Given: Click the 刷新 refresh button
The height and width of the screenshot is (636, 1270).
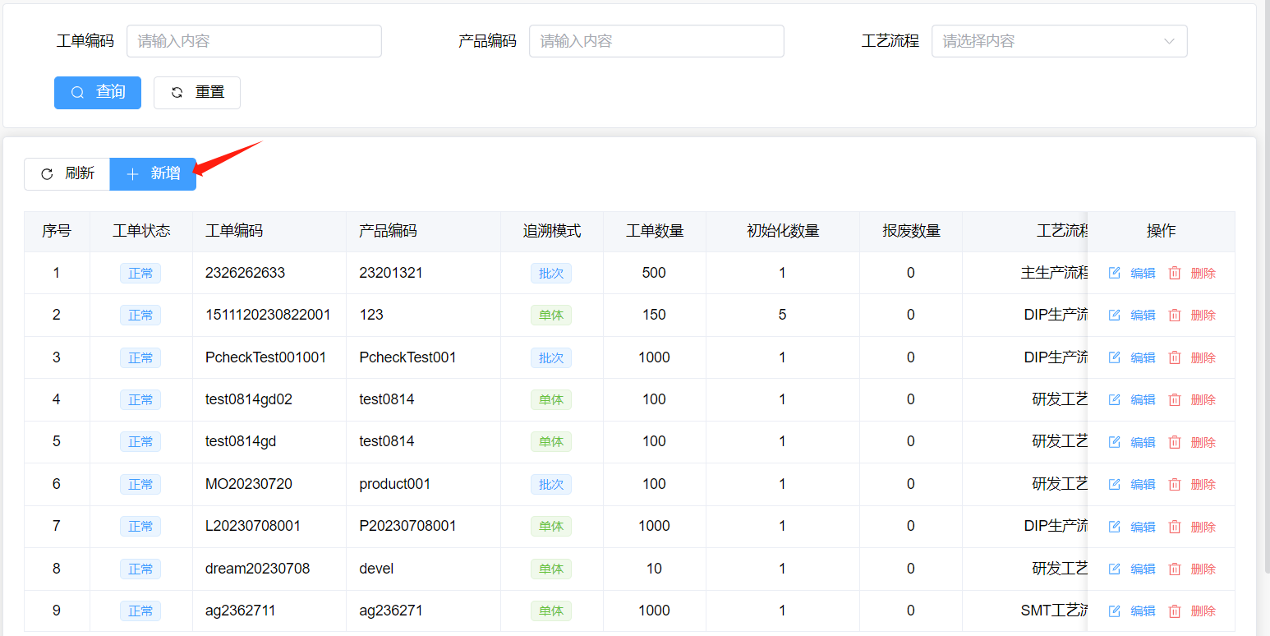Looking at the screenshot, I should 67,173.
